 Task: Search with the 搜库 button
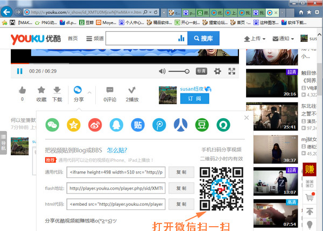203,38
